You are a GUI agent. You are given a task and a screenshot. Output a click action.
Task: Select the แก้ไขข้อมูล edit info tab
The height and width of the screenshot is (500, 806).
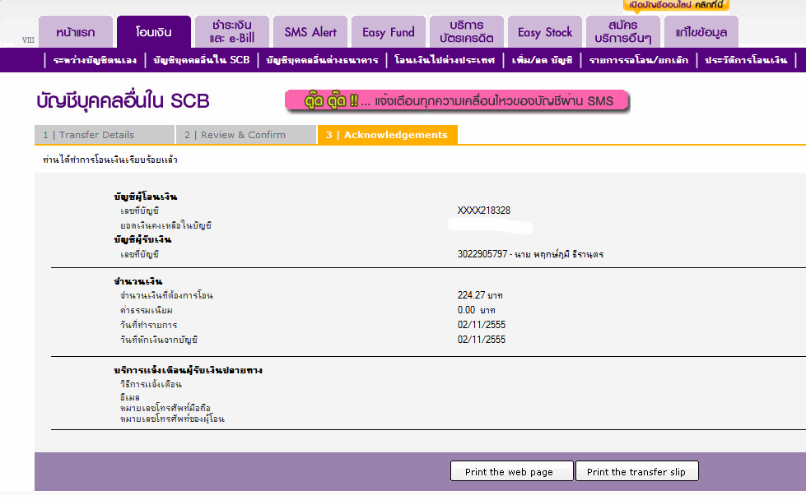[701, 32]
